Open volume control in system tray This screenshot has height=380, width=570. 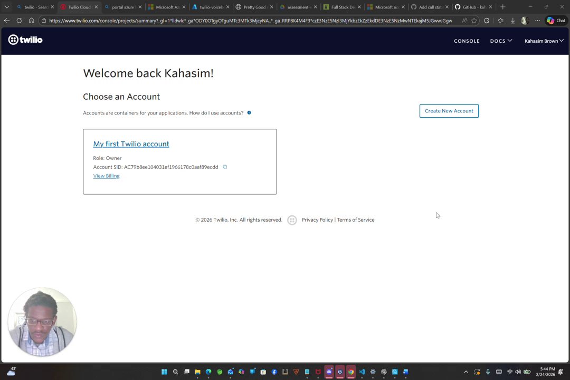click(x=518, y=372)
